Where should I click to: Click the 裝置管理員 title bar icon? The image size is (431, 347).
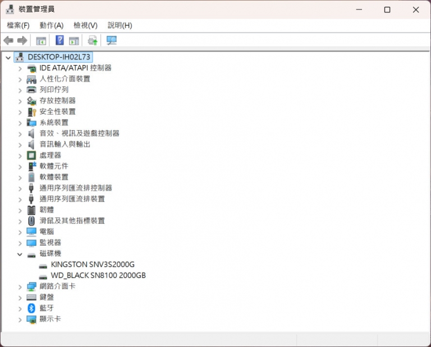coord(10,10)
